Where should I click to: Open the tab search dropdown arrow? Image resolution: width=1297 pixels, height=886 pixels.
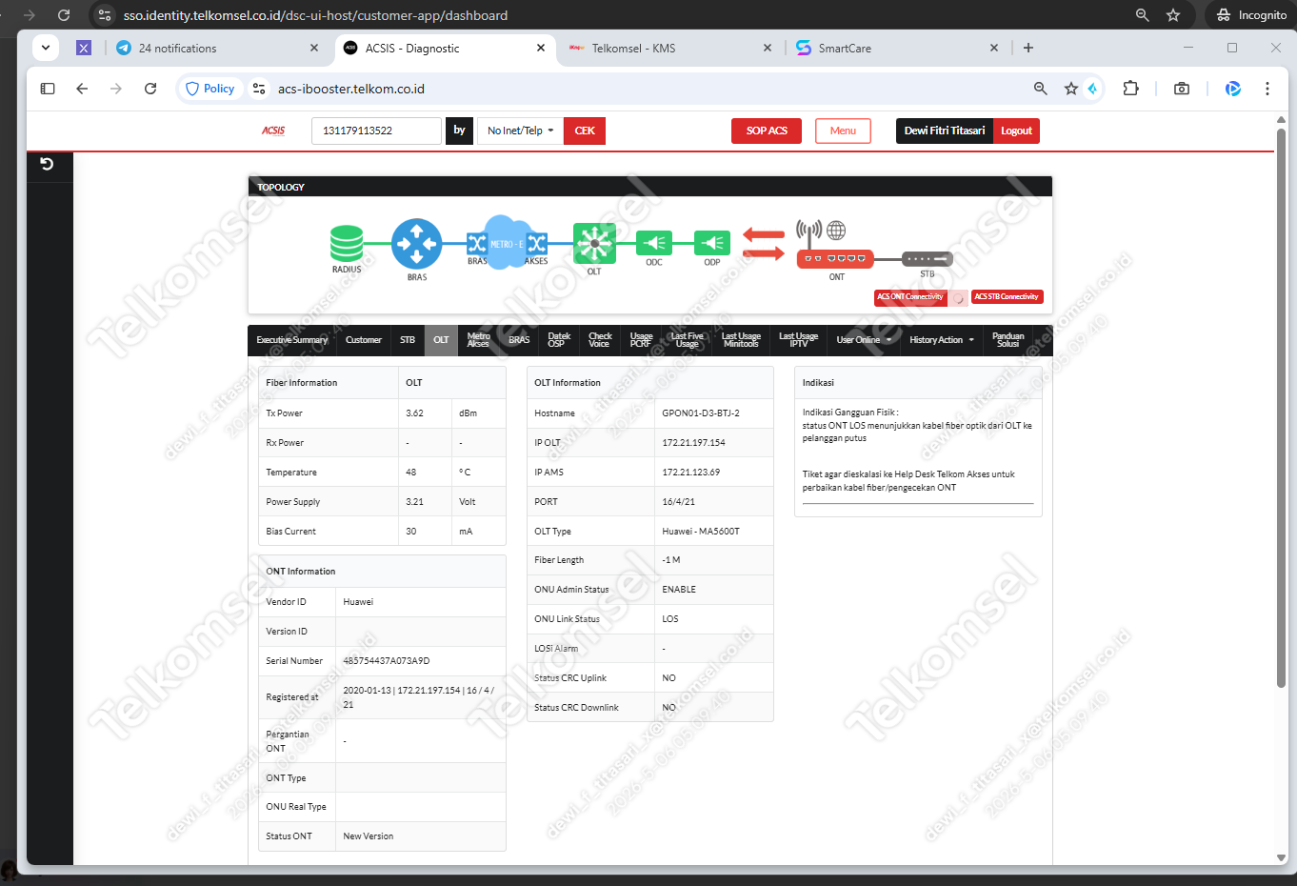[46, 48]
